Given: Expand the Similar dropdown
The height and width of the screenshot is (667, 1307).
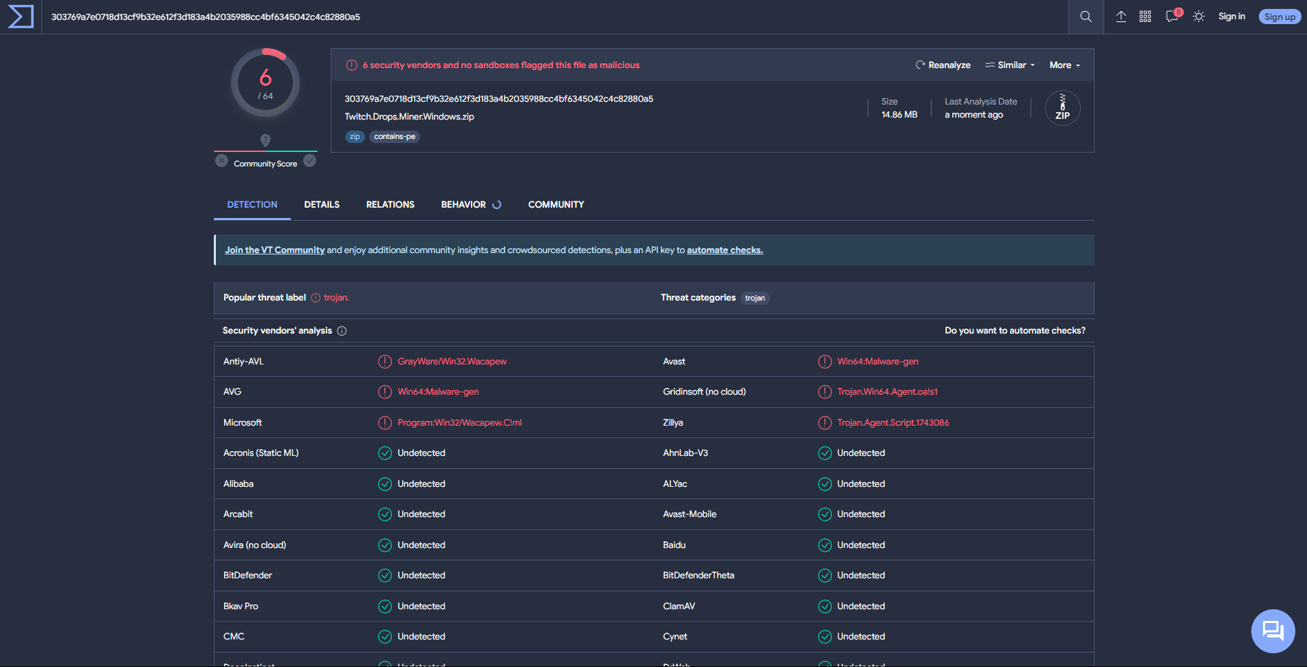Looking at the screenshot, I should pos(1009,65).
